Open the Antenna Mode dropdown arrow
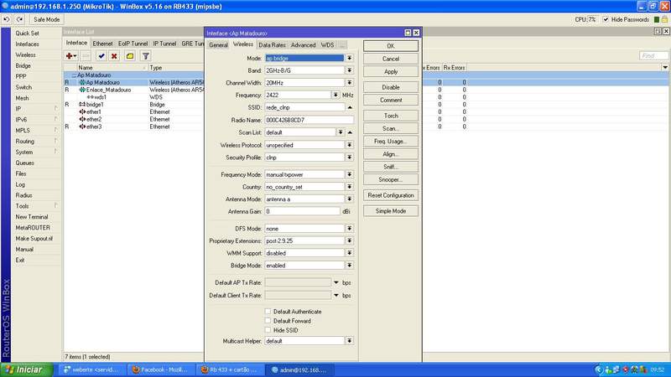The width and height of the screenshot is (671, 377). click(350, 199)
